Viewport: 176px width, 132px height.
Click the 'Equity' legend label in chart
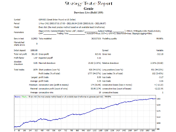pyautogui.click(x=25, y=97)
